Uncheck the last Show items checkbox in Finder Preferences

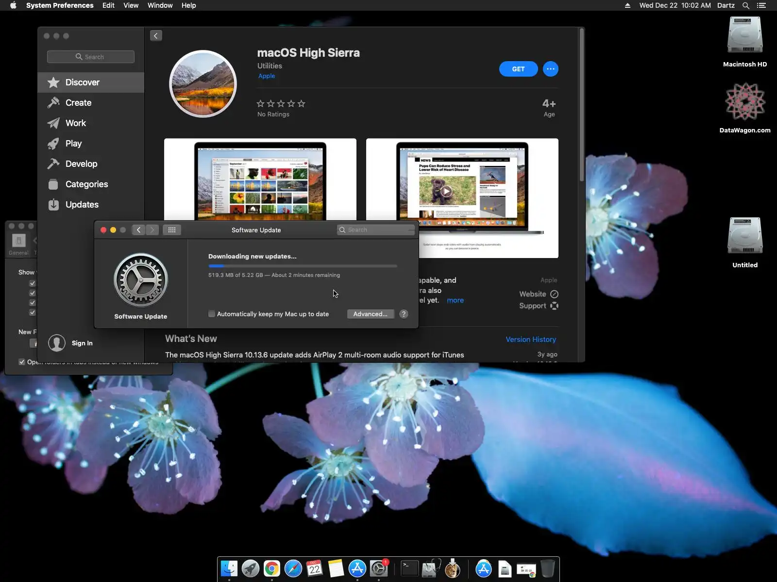tap(33, 312)
